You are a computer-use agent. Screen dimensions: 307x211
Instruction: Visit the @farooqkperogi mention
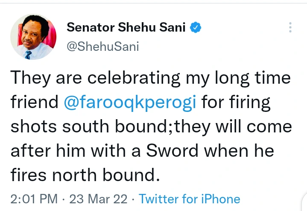coord(130,103)
